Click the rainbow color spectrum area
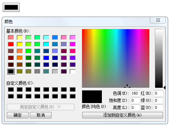The image size is (180, 132). click(116, 59)
